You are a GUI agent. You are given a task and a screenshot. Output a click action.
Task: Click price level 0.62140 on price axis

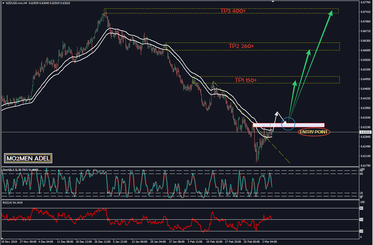pos(365,156)
